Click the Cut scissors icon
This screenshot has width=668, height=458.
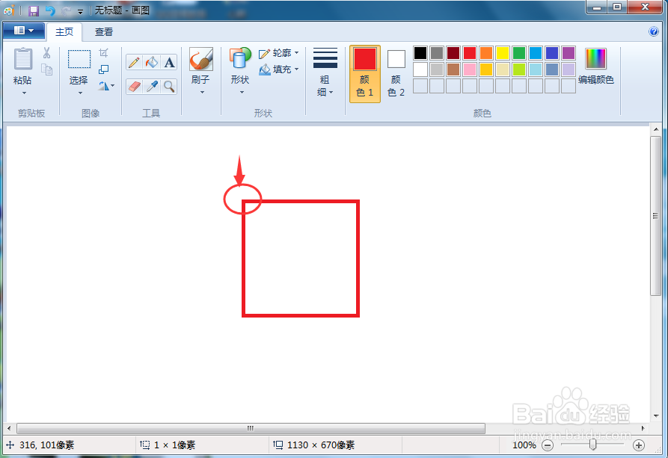47,53
